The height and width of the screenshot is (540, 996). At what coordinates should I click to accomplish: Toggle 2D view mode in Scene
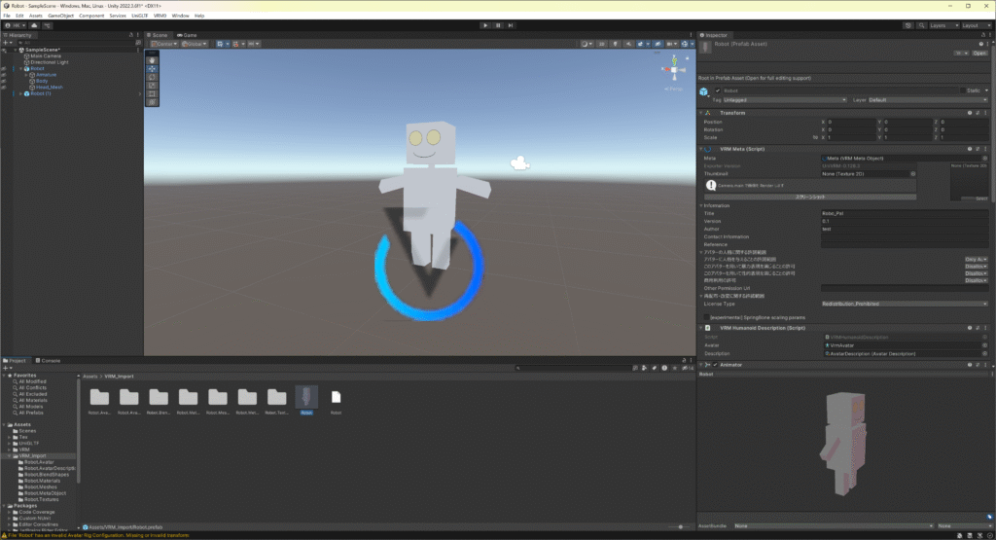(x=601, y=44)
